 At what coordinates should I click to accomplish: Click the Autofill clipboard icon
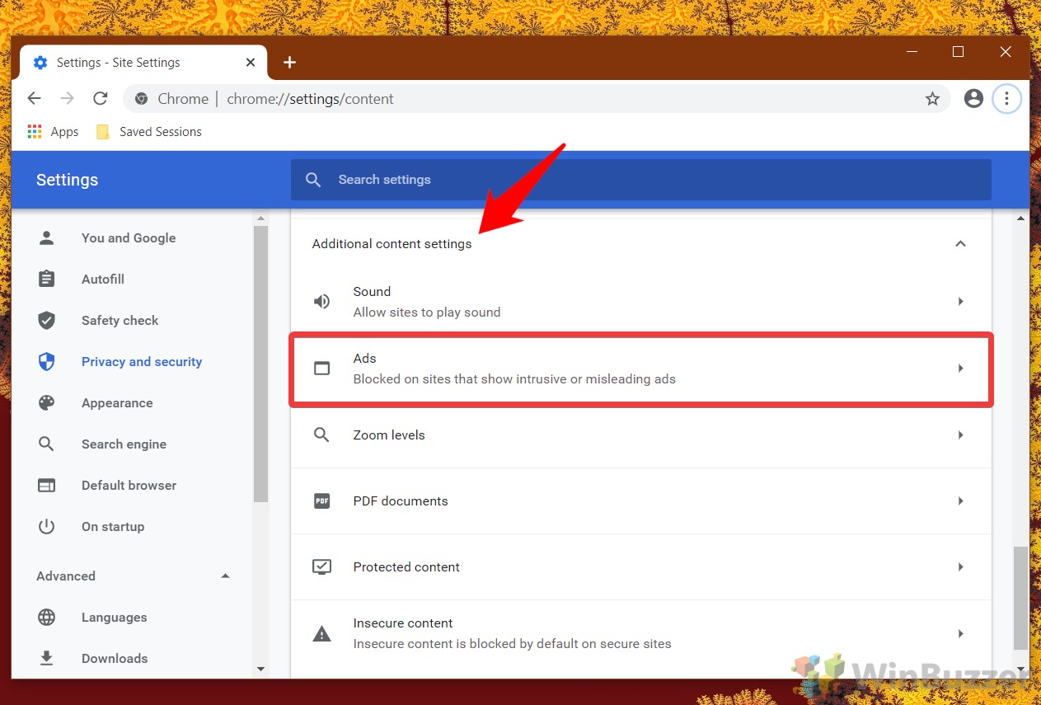pyautogui.click(x=47, y=279)
